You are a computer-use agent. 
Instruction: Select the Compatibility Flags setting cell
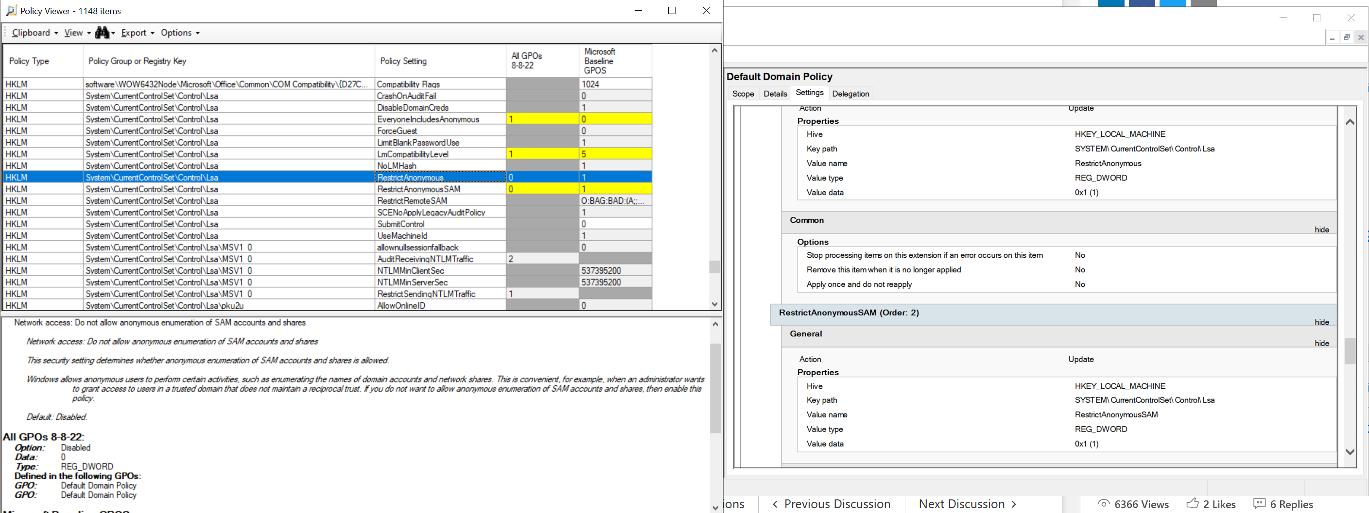[x=441, y=84]
